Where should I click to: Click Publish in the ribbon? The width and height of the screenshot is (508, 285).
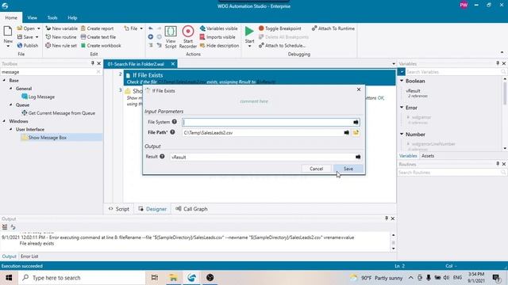[x=28, y=46]
